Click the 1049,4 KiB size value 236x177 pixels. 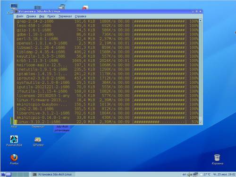click(x=84, y=61)
